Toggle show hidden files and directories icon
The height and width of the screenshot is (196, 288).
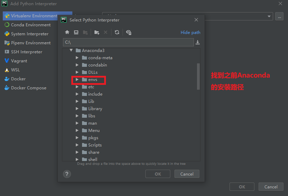(x=128, y=33)
